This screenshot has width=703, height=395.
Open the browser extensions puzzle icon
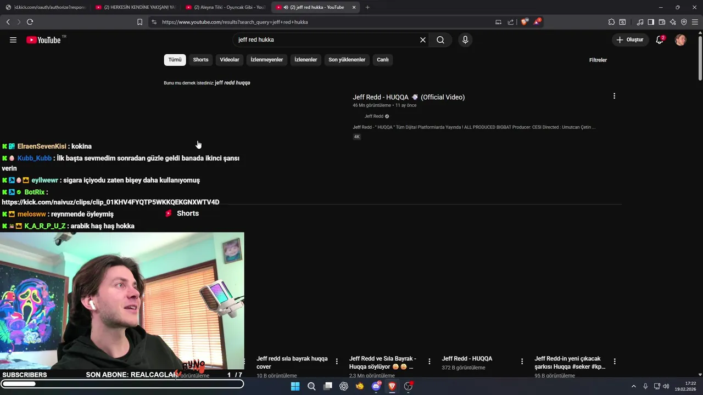coord(611,22)
